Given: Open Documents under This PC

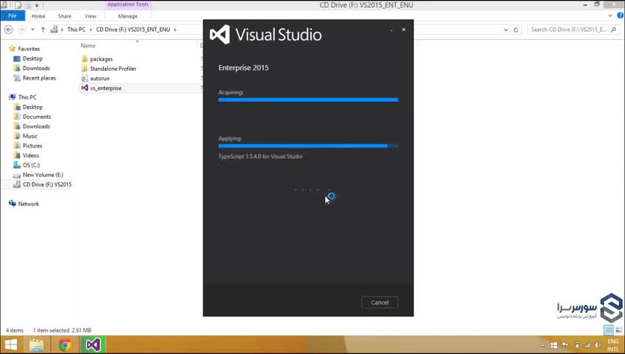Looking at the screenshot, I should (x=37, y=117).
